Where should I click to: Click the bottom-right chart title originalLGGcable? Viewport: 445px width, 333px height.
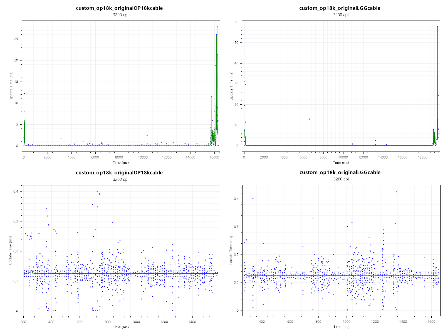tap(340, 172)
